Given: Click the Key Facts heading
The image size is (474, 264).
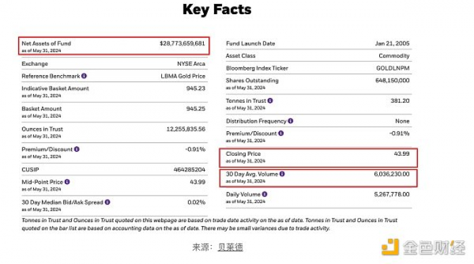Looking at the screenshot, I should 217,9.
